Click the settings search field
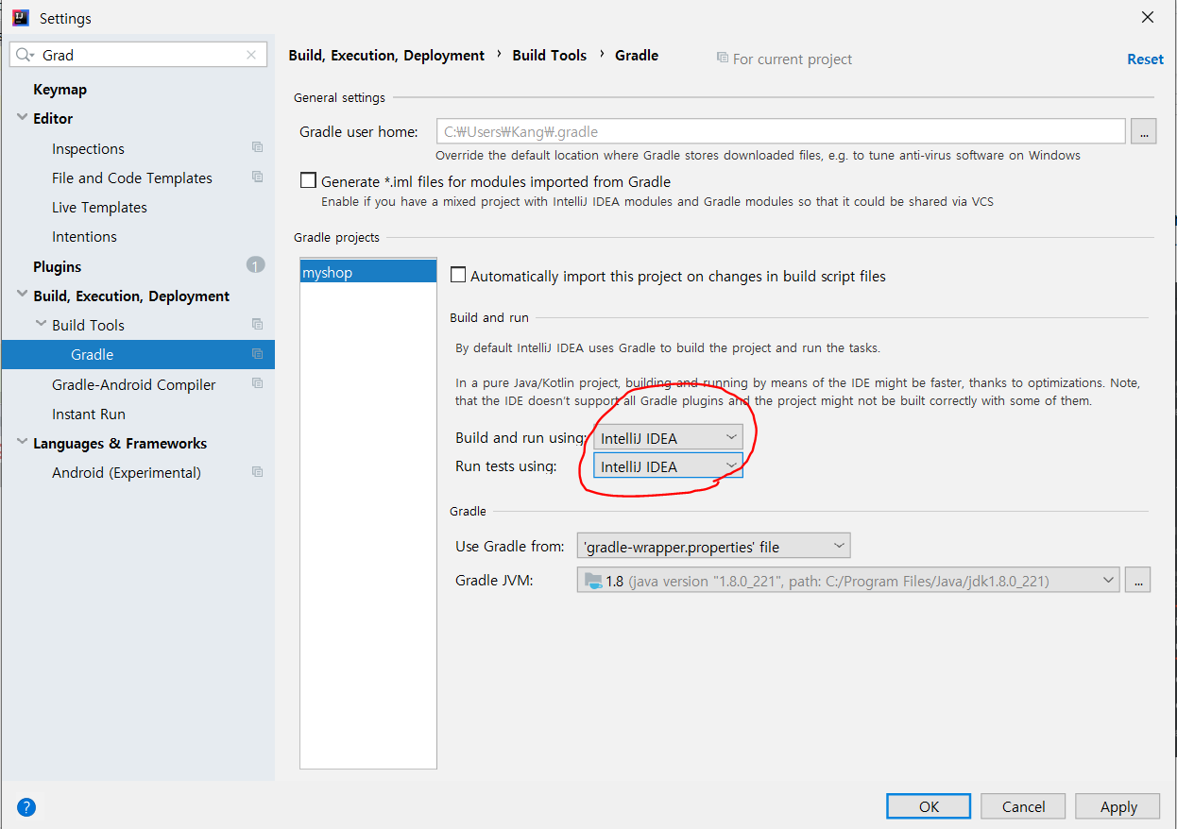Image resolution: width=1177 pixels, height=829 pixels. point(138,55)
